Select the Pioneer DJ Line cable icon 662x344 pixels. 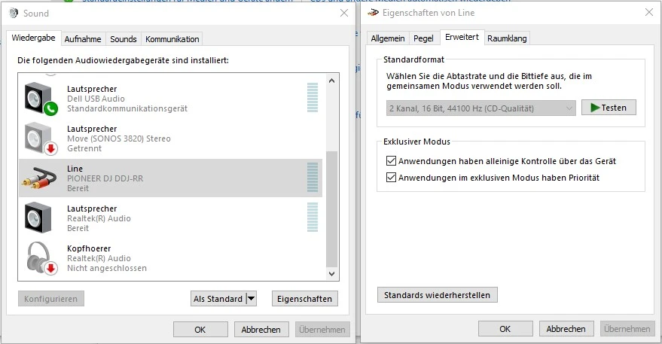(40, 178)
